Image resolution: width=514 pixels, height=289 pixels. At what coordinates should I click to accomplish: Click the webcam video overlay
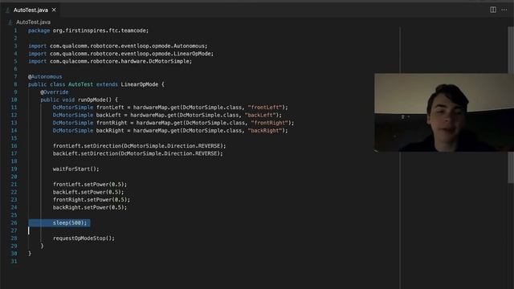[444, 112]
